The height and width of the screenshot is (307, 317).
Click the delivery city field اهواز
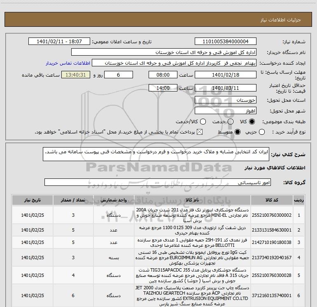[226, 111]
